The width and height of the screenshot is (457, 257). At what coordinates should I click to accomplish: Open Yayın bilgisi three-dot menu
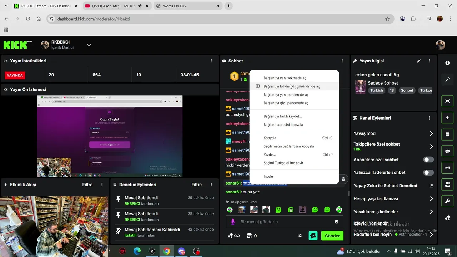[430, 61]
